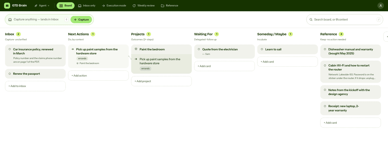Toggle the Notes from the kickoff circle
The height and width of the screenshot is (145, 388).
[325, 90]
